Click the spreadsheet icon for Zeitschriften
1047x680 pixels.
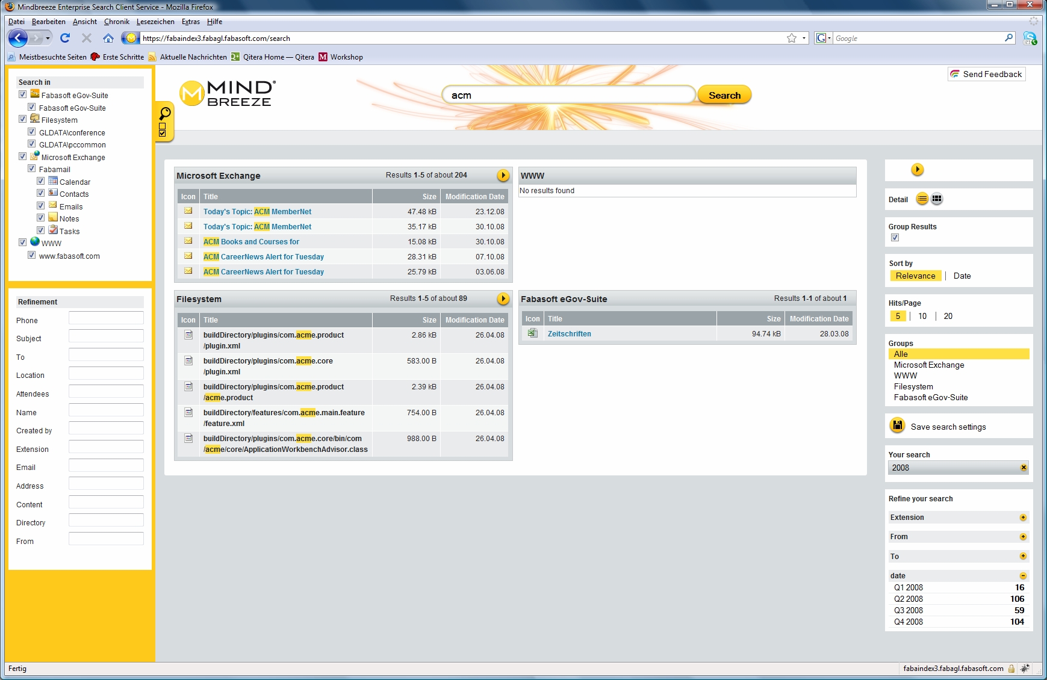[532, 333]
